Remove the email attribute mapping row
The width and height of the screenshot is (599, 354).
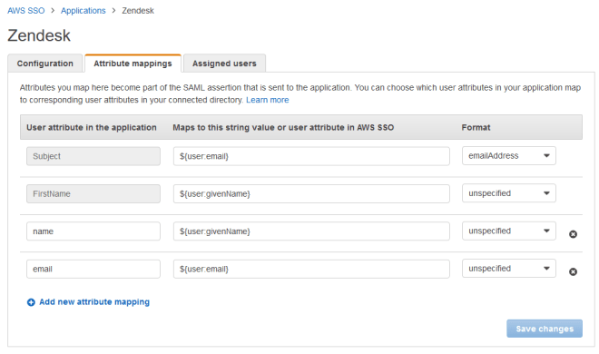click(x=573, y=271)
